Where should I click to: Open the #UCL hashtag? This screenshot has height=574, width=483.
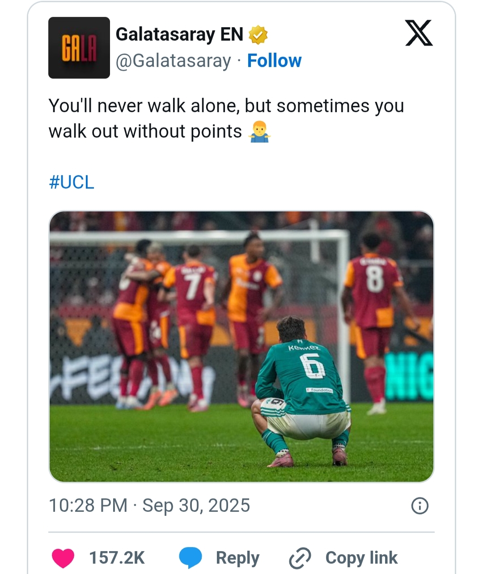(x=72, y=182)
